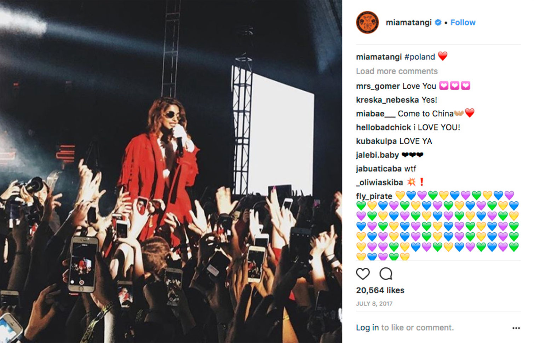Open fly_pirate commenter profile
534x343 pixels.
click(374, 196)
